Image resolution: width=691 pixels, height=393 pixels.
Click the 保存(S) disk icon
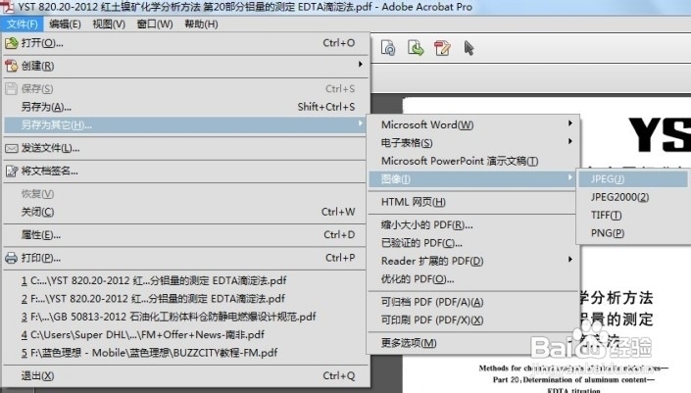click(12, 88)
